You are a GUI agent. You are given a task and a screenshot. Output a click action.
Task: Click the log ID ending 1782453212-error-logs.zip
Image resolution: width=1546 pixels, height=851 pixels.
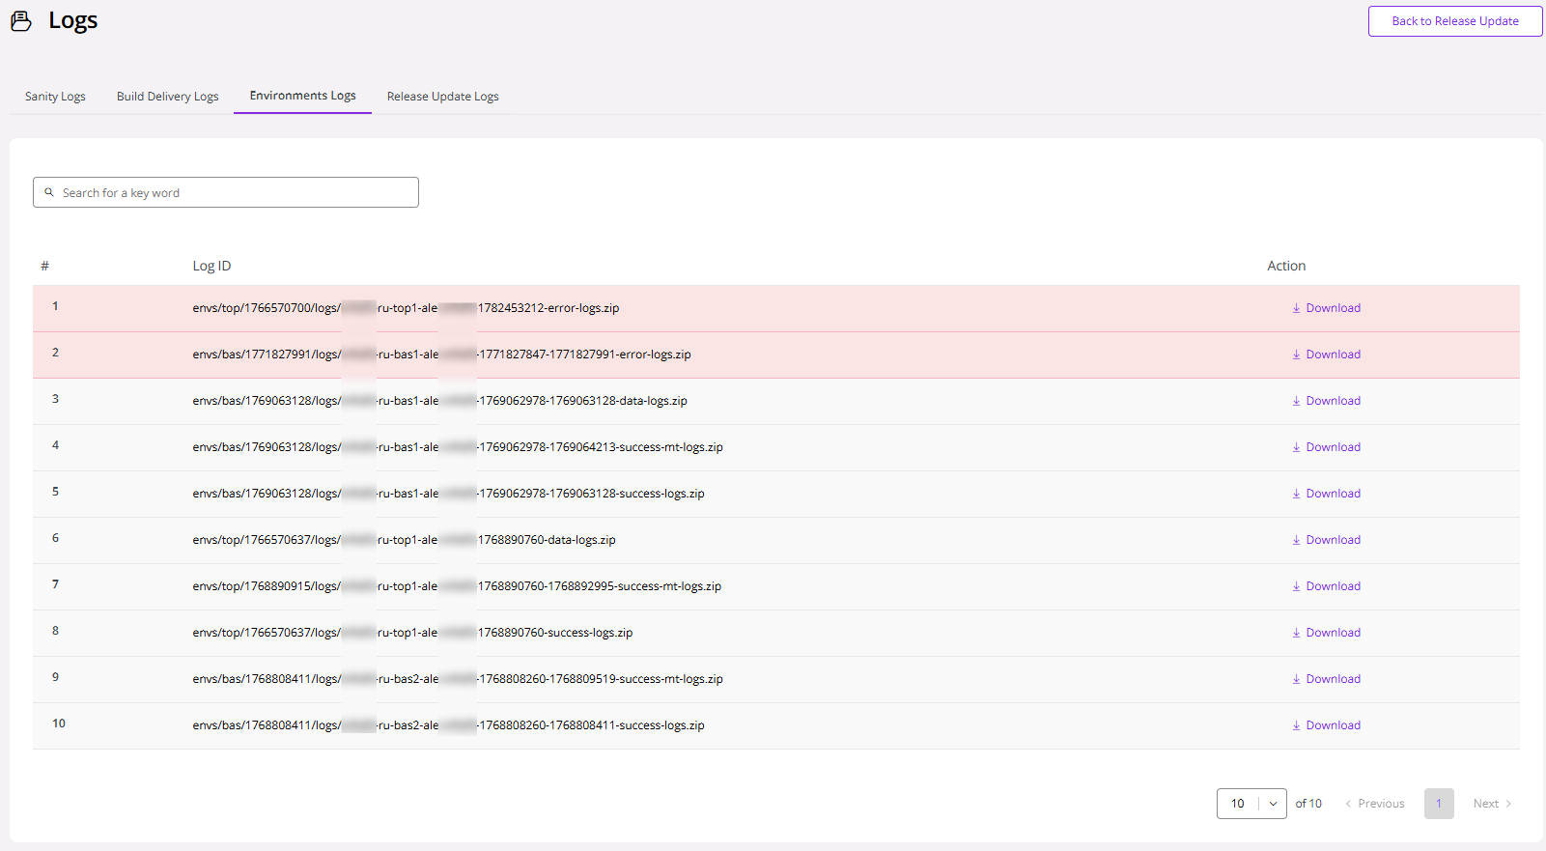[x=406, y=308]
